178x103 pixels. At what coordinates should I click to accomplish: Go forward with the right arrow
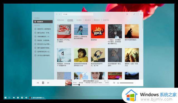[x=60, y=14]
